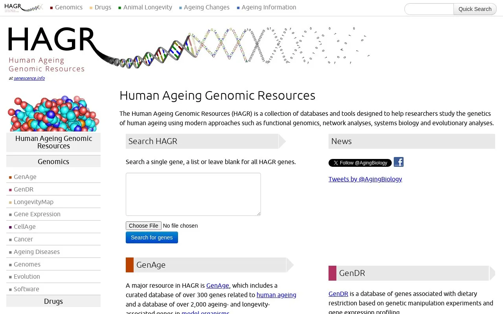
Task: Click the sidebar Human Ageing Genomic Resources title
Action: click(53, 142)
